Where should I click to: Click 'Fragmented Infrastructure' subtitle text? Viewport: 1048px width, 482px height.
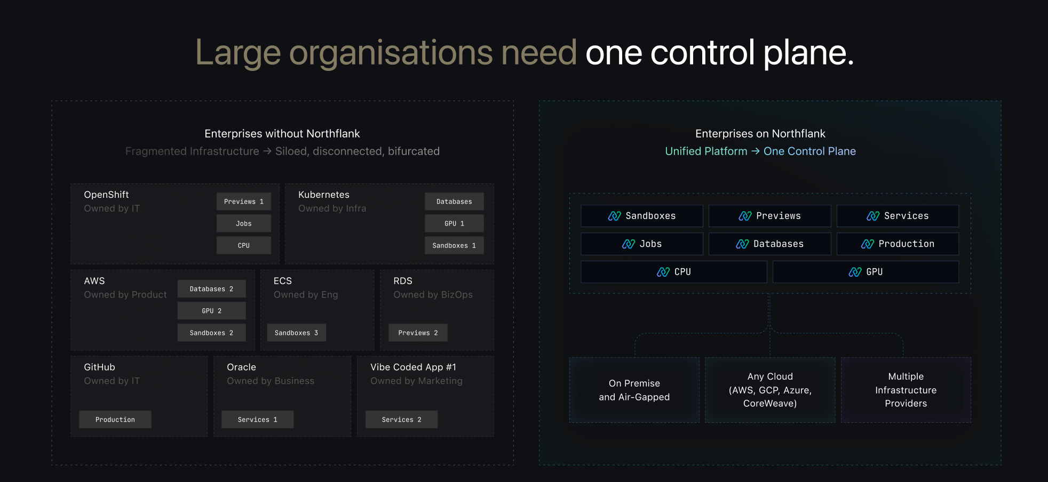pyautogui.click(x=192, y=151)
